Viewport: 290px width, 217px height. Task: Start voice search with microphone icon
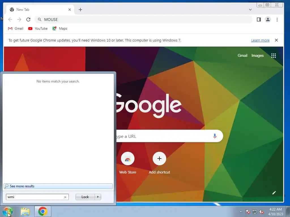click(x=215, y=136)
